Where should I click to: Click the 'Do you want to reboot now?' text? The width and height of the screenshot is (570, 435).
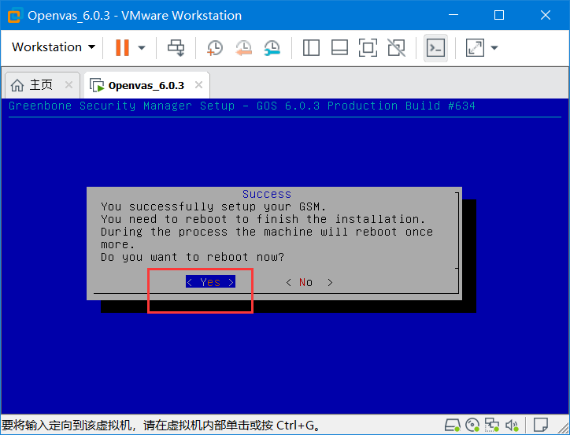(192, 257)
